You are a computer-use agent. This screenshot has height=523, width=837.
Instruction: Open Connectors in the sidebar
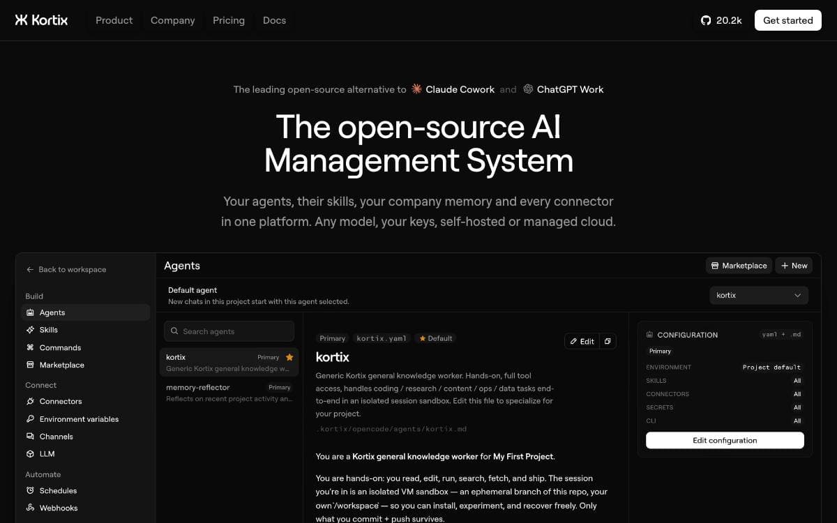click(x=85, y=401)
